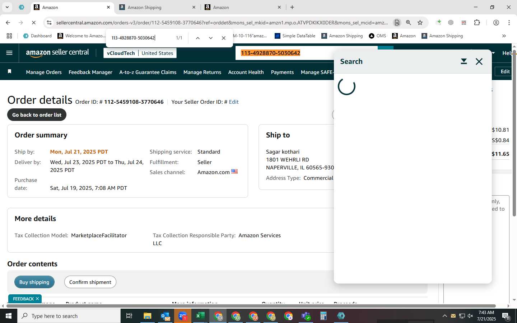The image size is (517, 323).
Task: Stop loading the current page
Action: (33, 23)
